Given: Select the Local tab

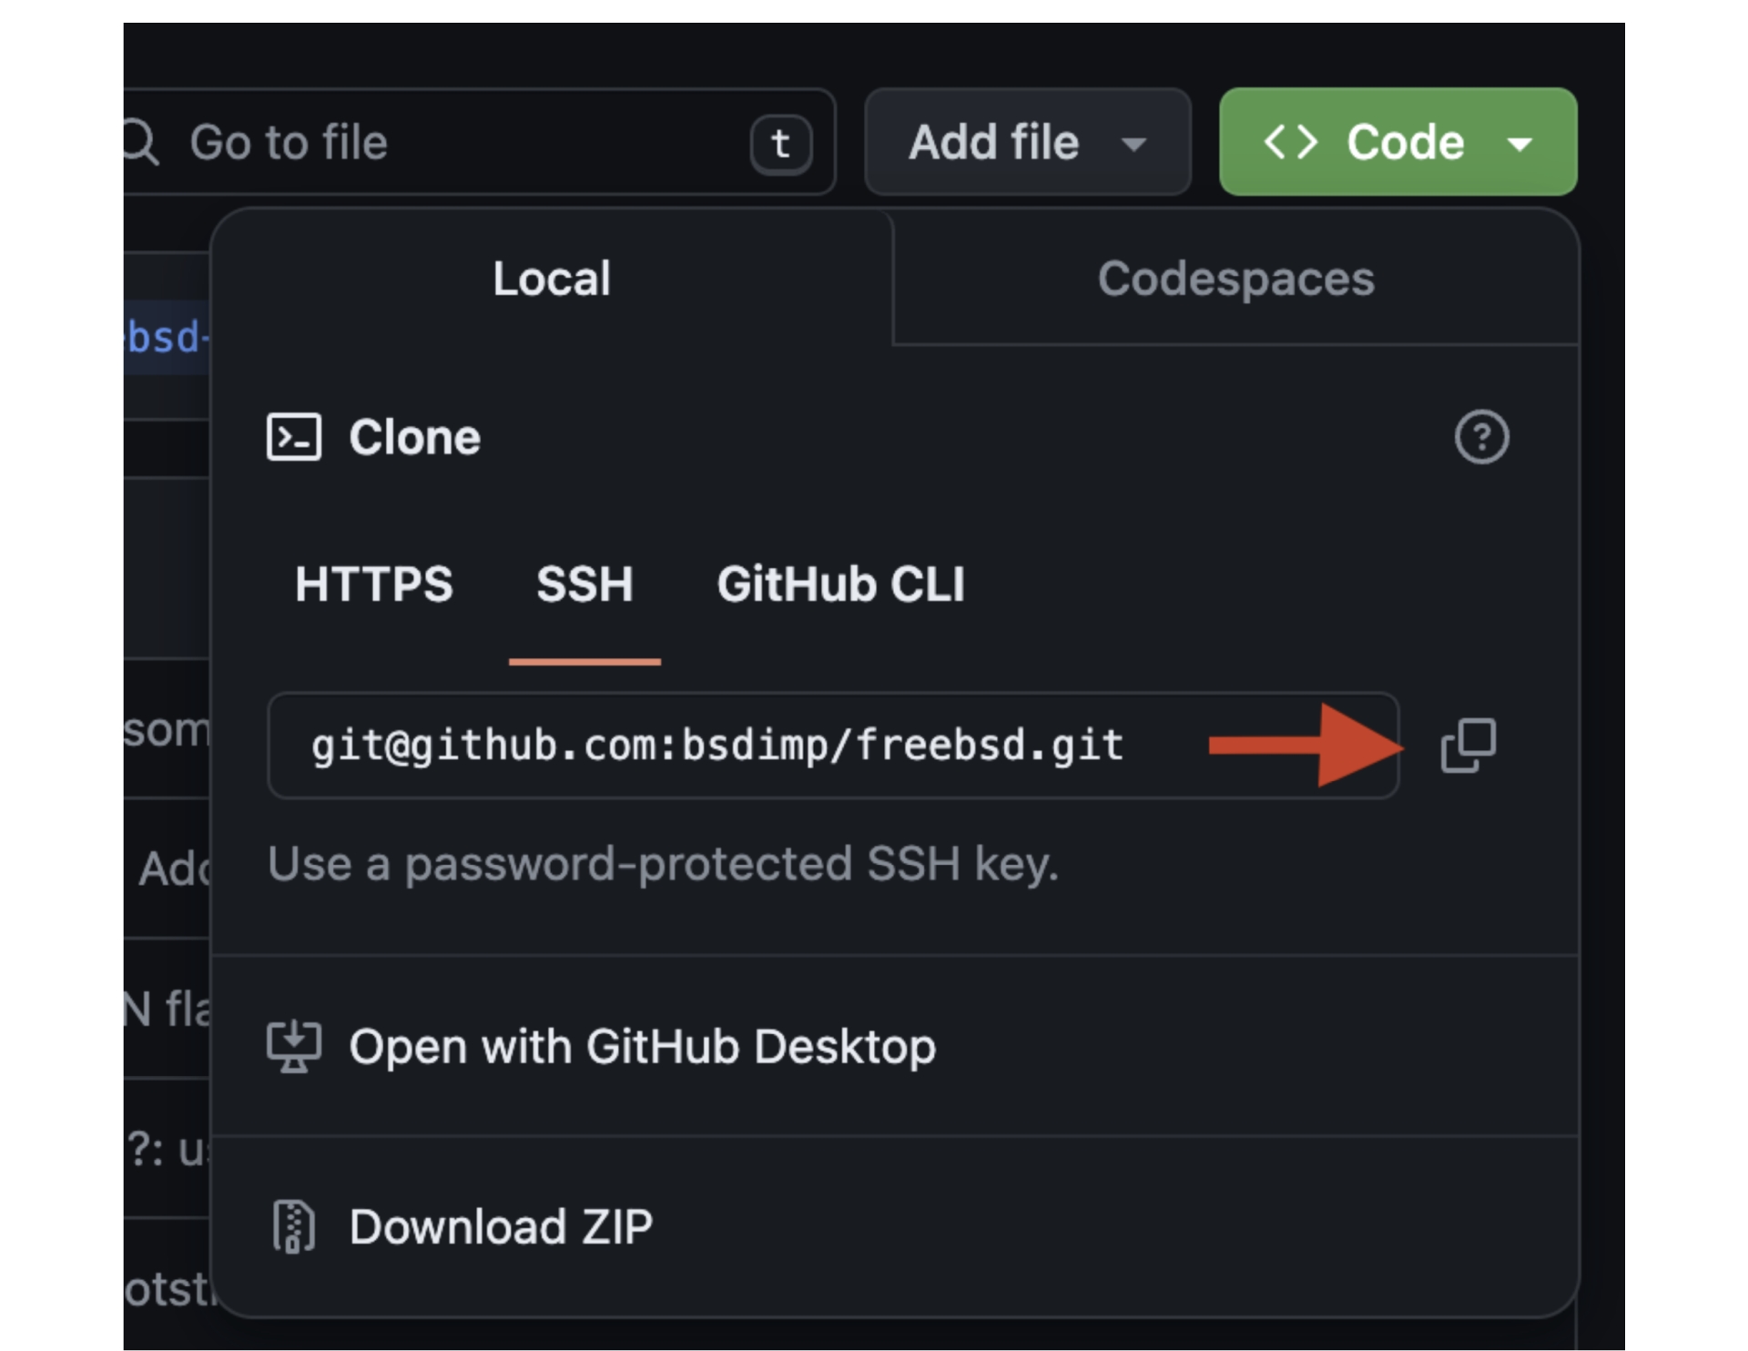Looking at the screenshot, I should click(552, 279).
